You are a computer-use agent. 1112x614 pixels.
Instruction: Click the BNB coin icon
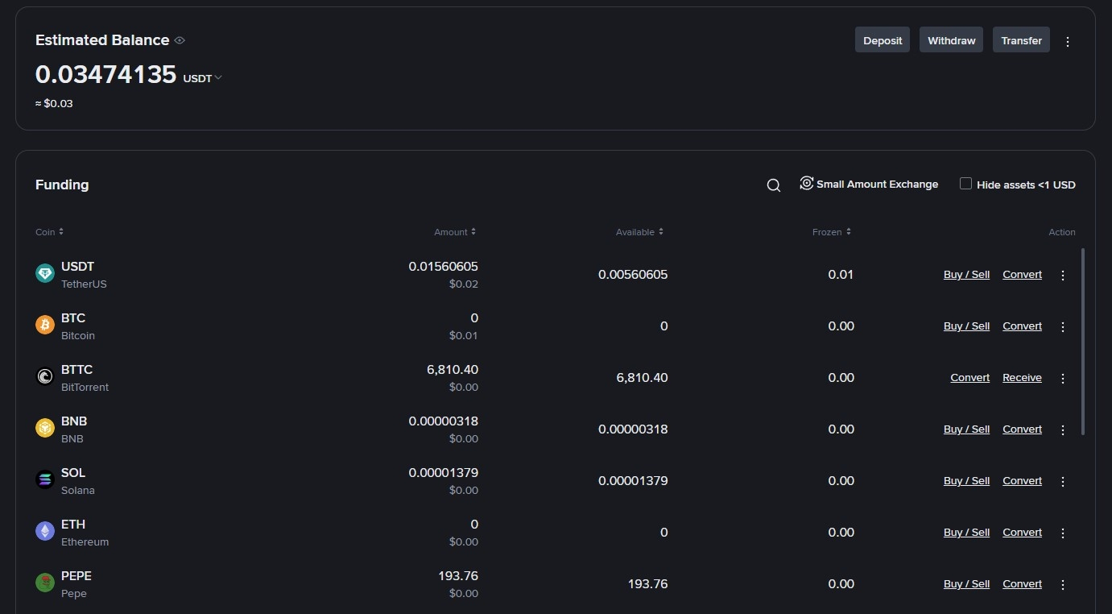[x=45, y=429]
